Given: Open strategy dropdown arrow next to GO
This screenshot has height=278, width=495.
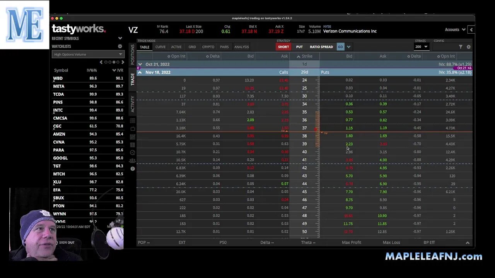Looking at the screenshot, I should [x=348, y=47].
